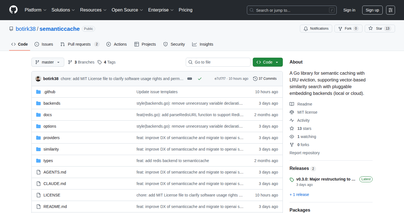Open the feat: add redis backend commit message
The height and width of the screenshot is (213, 404).
(173, 161)
